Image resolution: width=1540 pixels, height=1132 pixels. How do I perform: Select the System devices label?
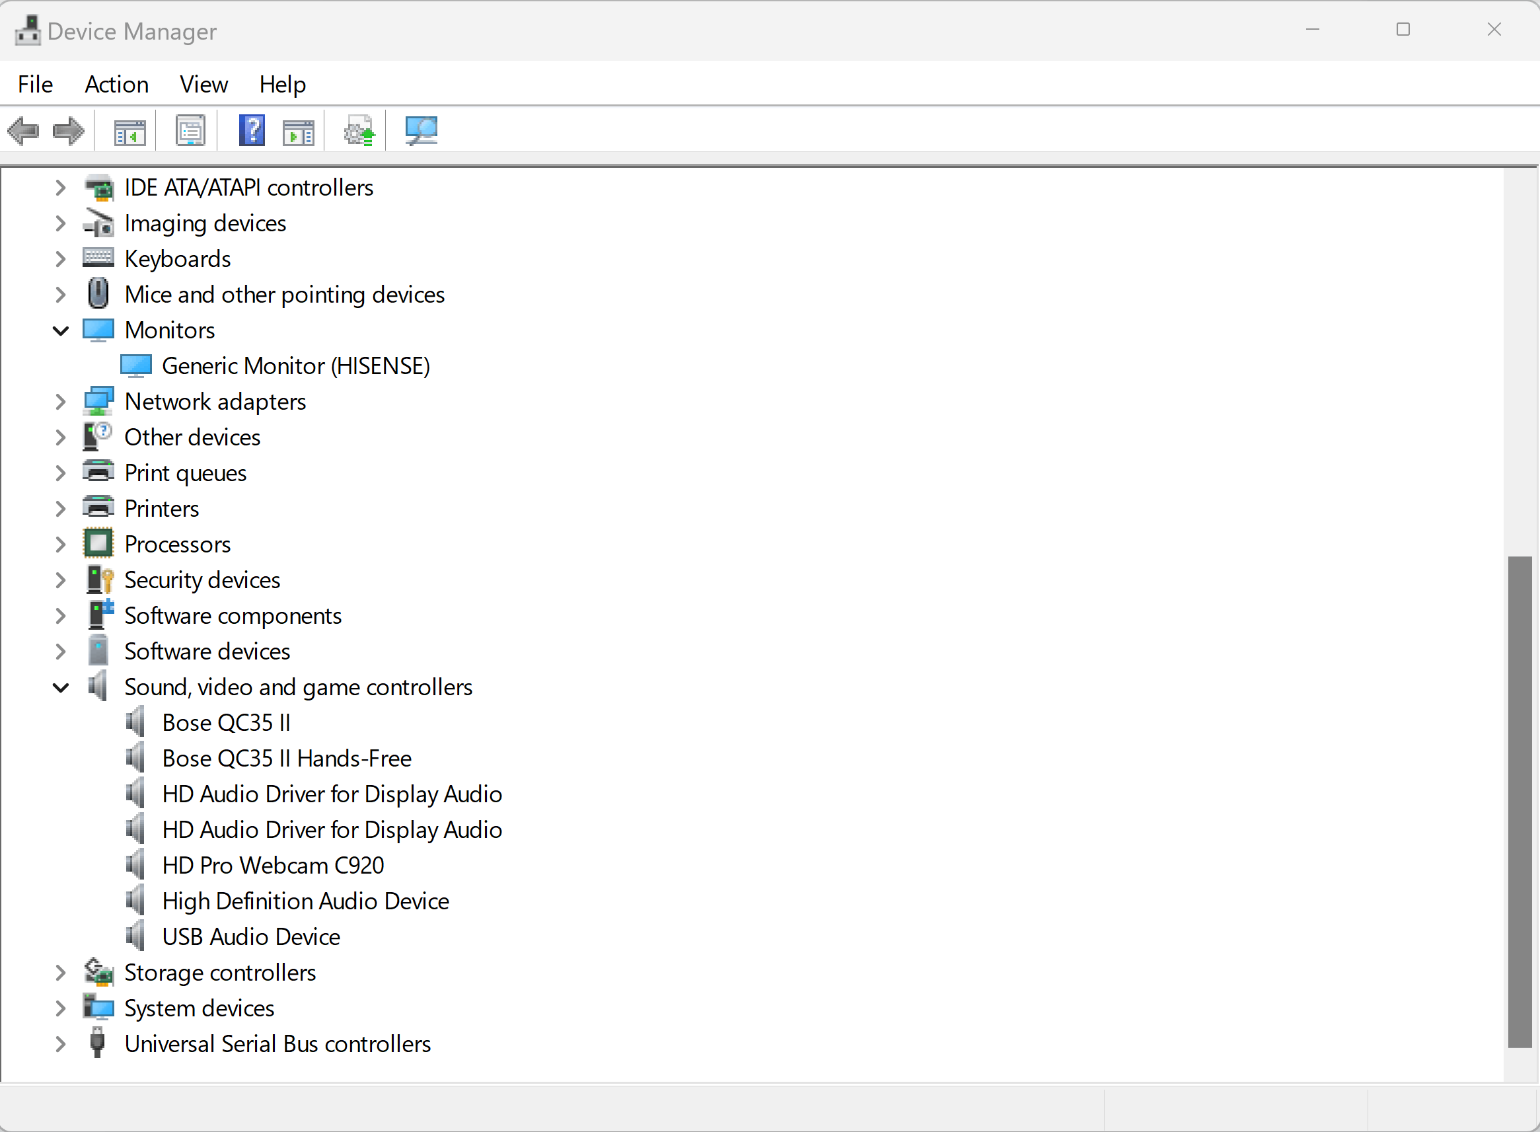point(199,1007)
